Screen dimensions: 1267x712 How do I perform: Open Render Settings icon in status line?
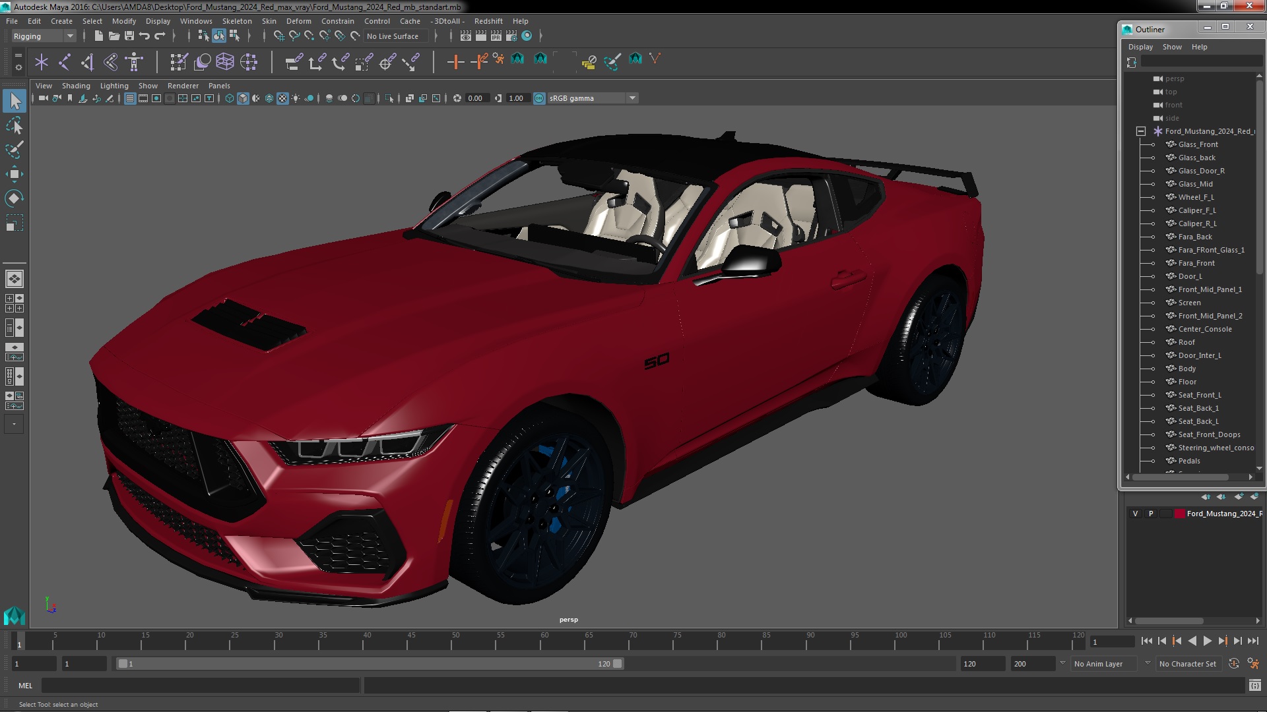511,36
